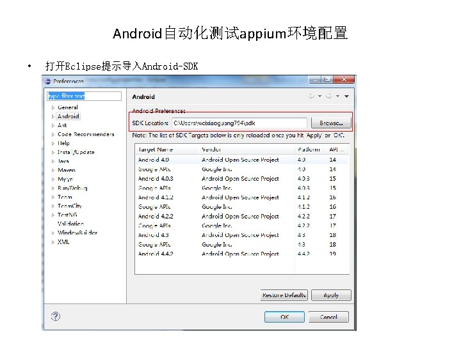
Task: Select Help preferences category
Action: coord(63,143)
